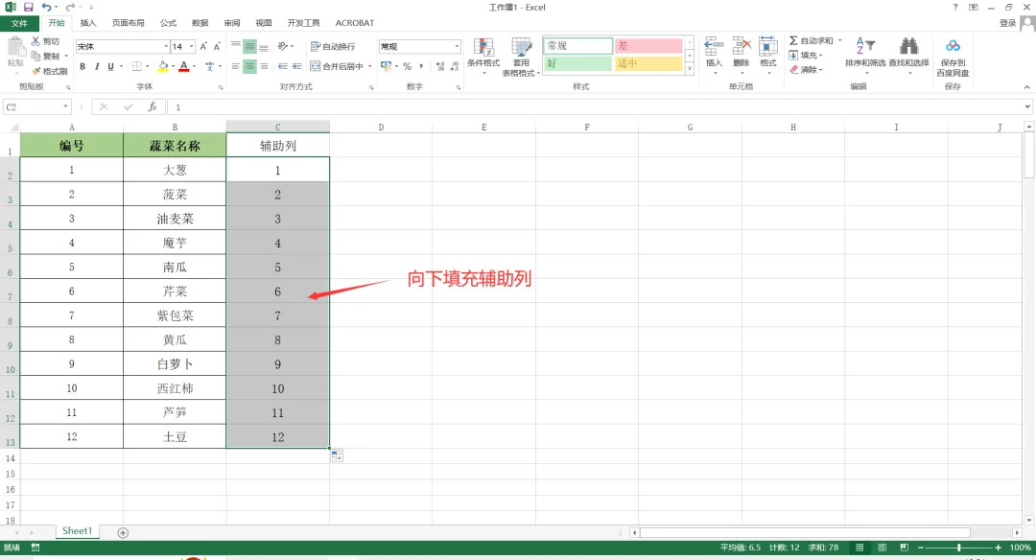
Task: Click the Undo arrow in quick access toolbar
Action: tap(46, 8)
